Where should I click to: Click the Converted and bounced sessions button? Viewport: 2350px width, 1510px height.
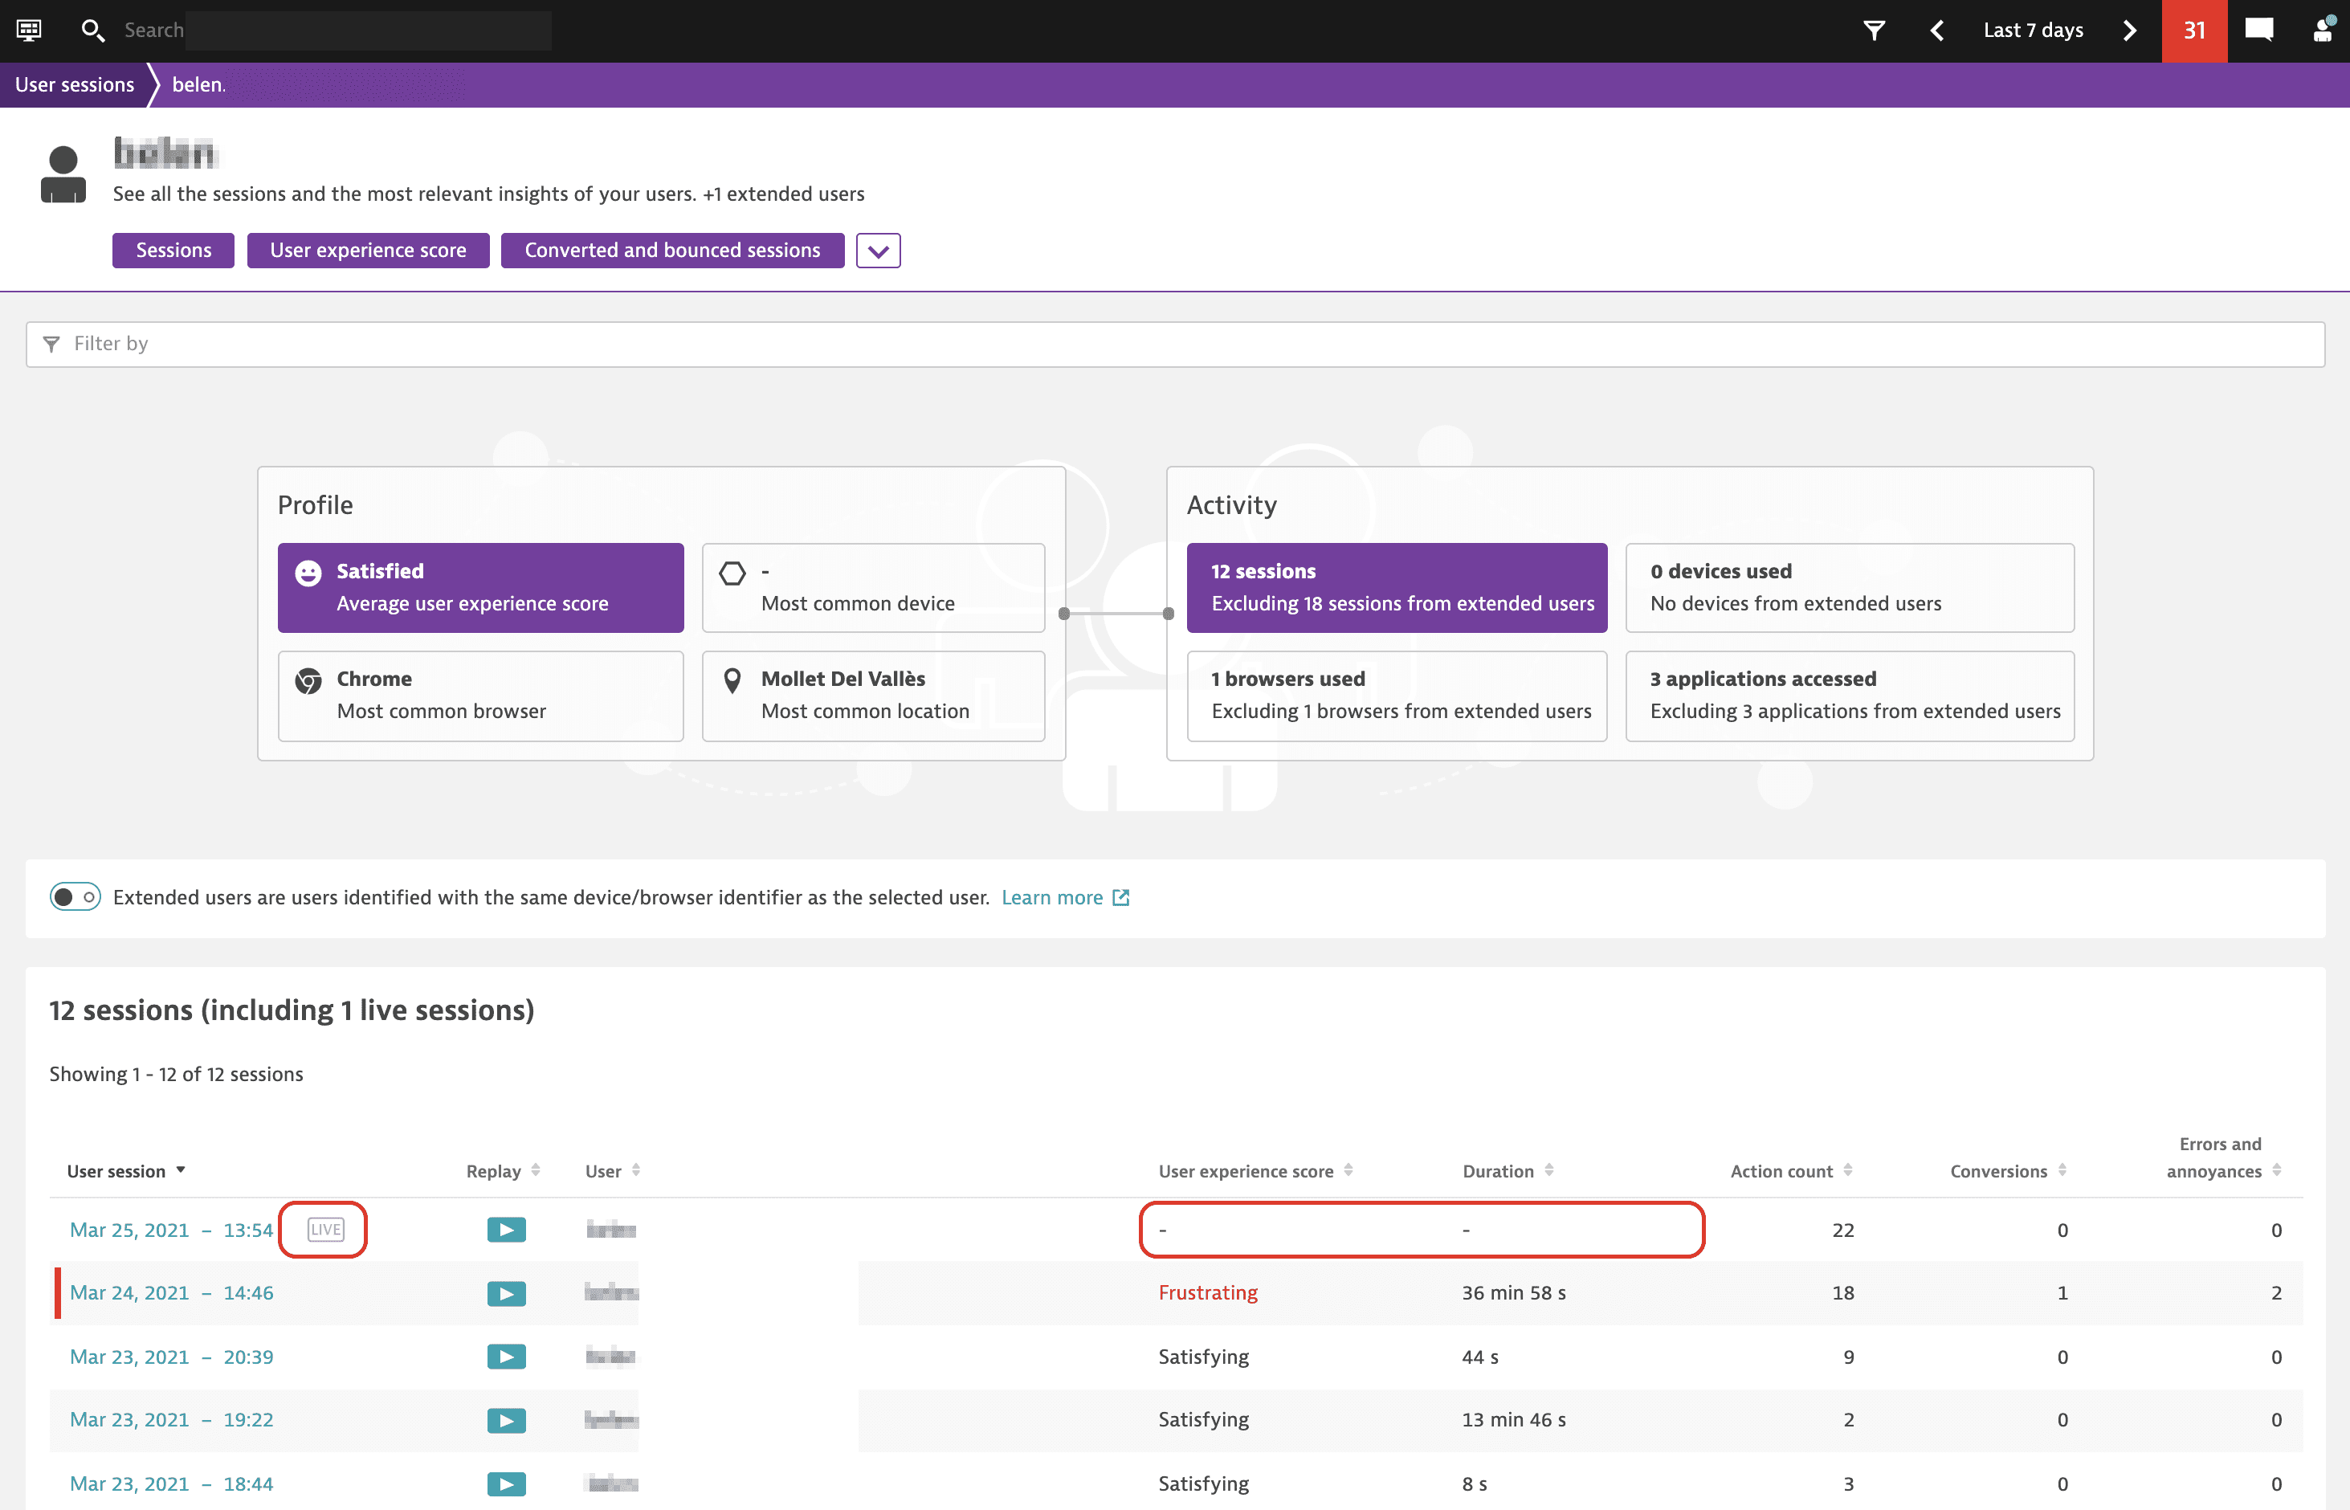click(x=671, y=250)
